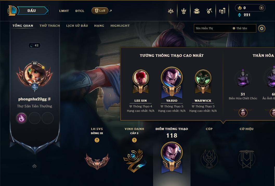Viewport: 275px width, 186px height.
Task: Click the ĐẤU play button
Action: pyautogui.click(x=31, y=11)
